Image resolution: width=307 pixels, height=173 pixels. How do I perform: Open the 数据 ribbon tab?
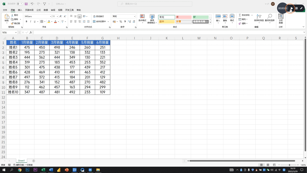click(x=46, y=10)
